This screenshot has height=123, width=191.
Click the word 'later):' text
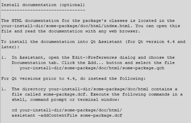[10, 47]
